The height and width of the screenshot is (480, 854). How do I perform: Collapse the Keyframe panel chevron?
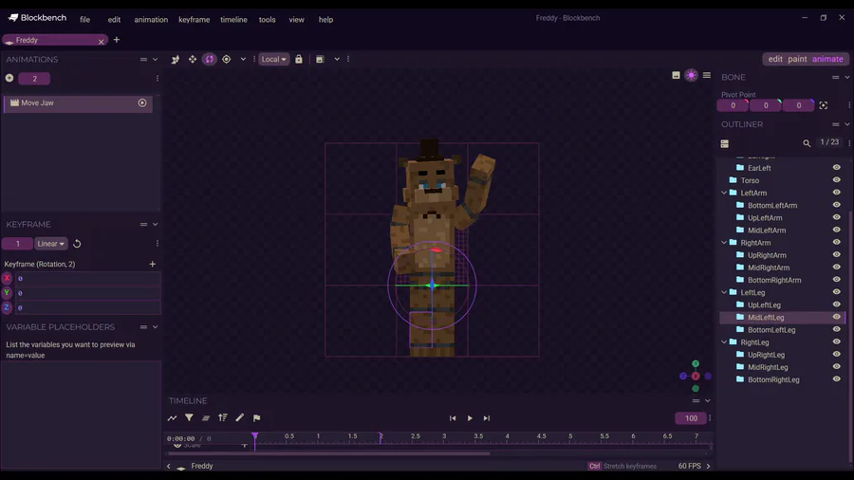click(x=156, y=224)
